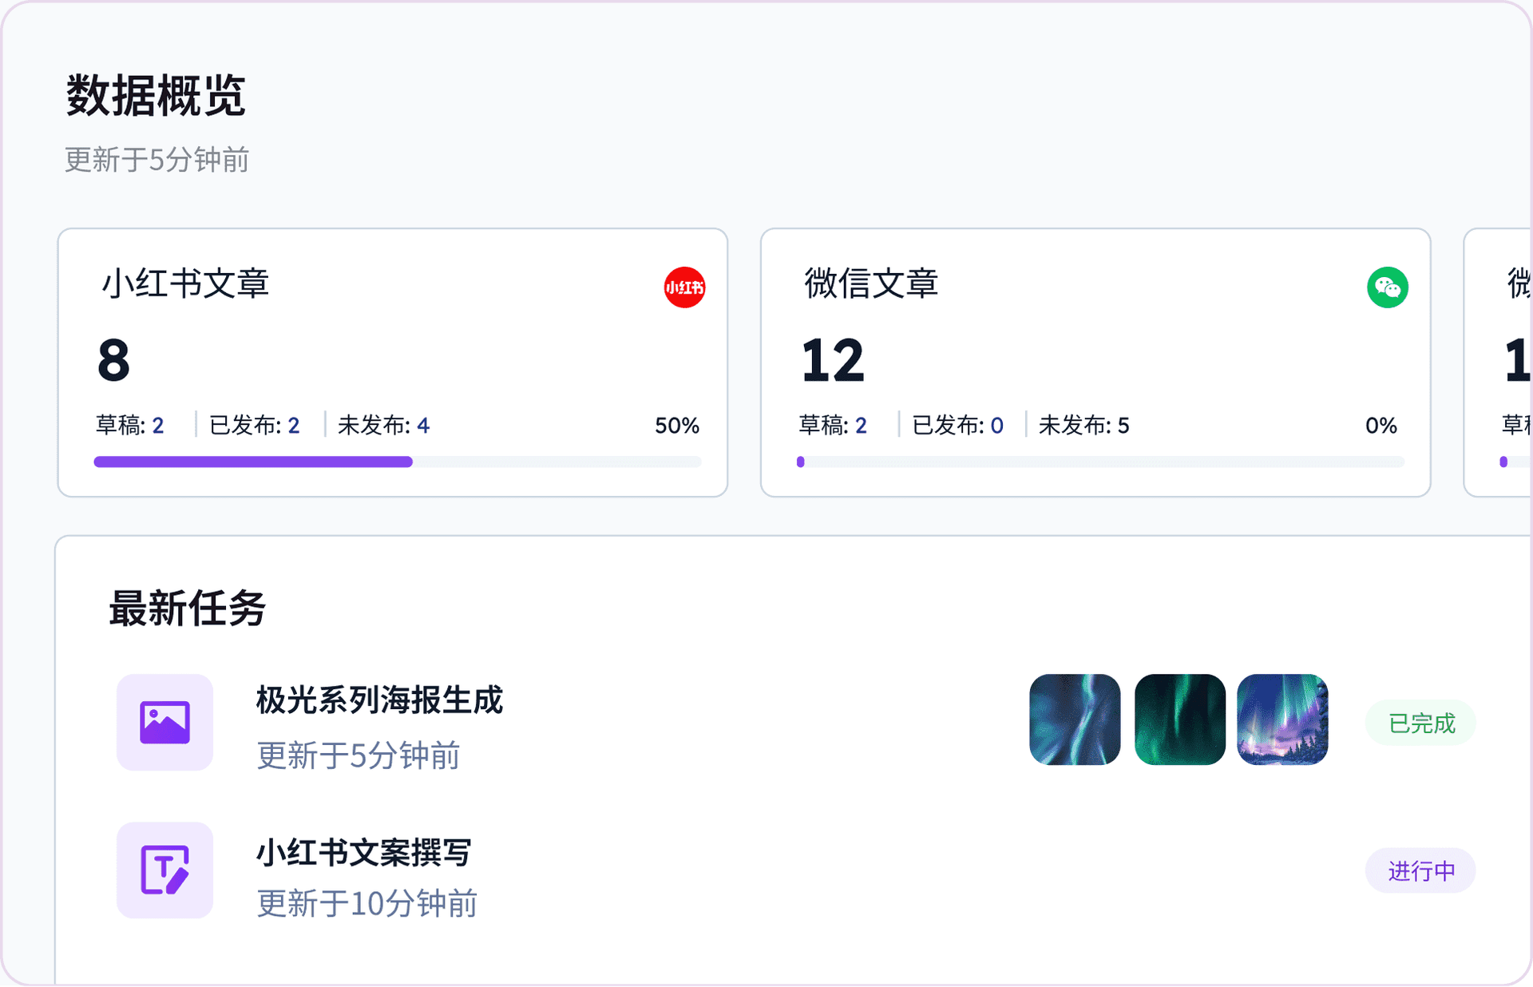This screenshot has height=987, width=1533.
Task: Click the WeChat icon on 微信文章 card
Action: click(x=1388, y=287)
